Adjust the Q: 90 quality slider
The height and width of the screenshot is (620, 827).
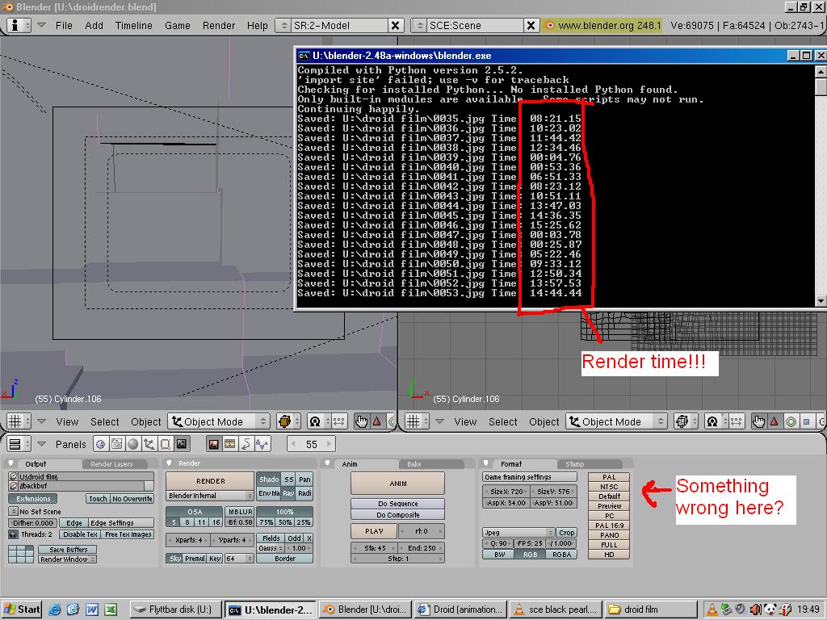point(498,543)
